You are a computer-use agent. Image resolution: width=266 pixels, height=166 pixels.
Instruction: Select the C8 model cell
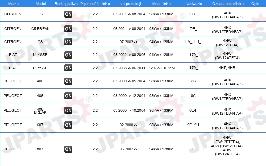40,42
